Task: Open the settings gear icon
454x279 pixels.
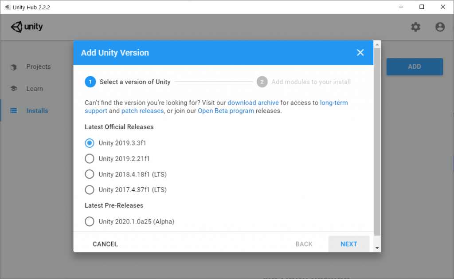Action: (415, 27)
